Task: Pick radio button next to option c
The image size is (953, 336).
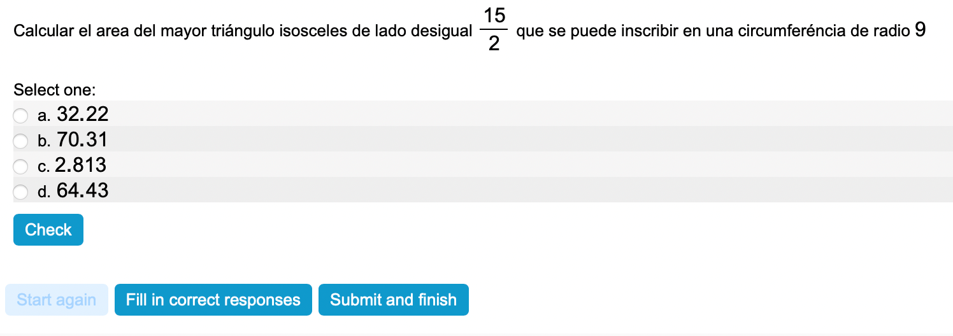Action: tap(21, 166)
